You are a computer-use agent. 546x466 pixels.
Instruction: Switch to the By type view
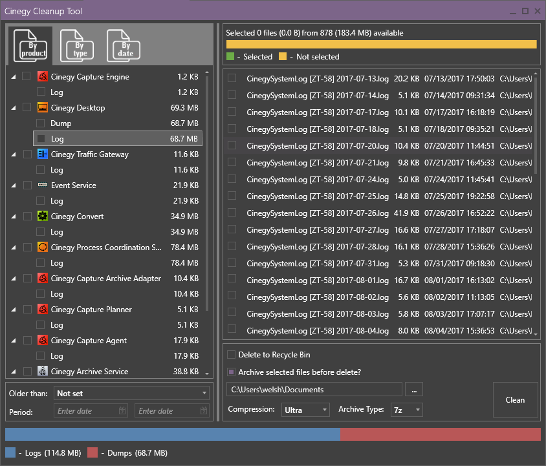point(77,46)
